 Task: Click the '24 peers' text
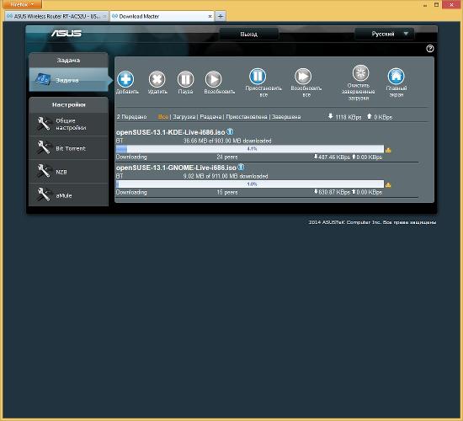[x=227, y=157]
